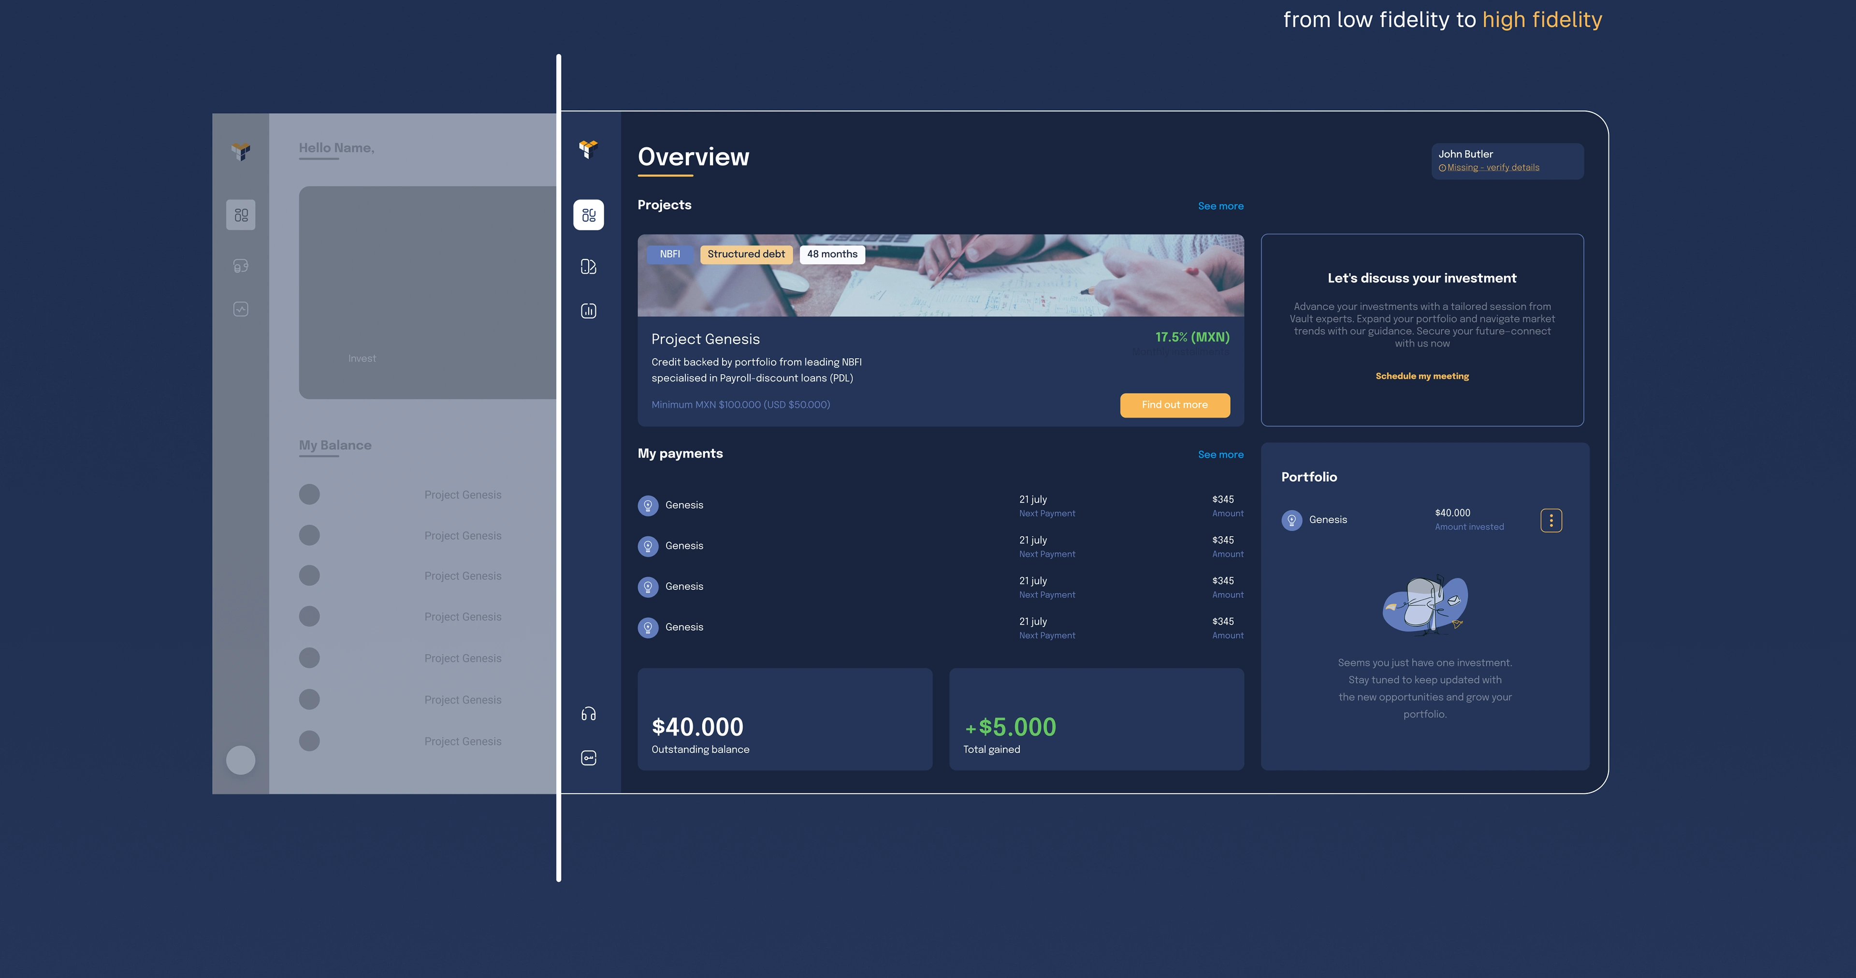
Task: Click See more next to Projects
Action: pos(1220,206)
